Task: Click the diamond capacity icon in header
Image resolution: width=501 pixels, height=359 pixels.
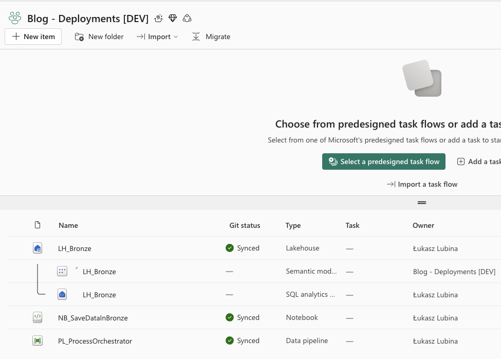Action: pyautogui.click(x=173, y=19)
